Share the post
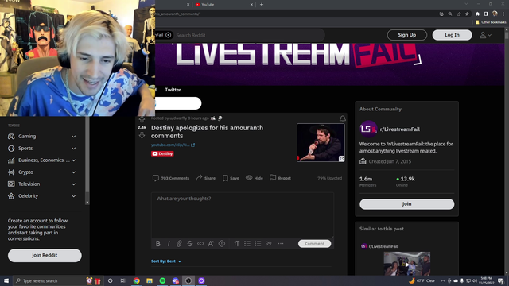This screenshot has height=286, width=509. (x=205, y=178)
